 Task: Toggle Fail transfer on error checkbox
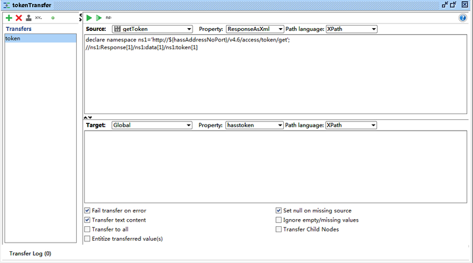(87, 211)
